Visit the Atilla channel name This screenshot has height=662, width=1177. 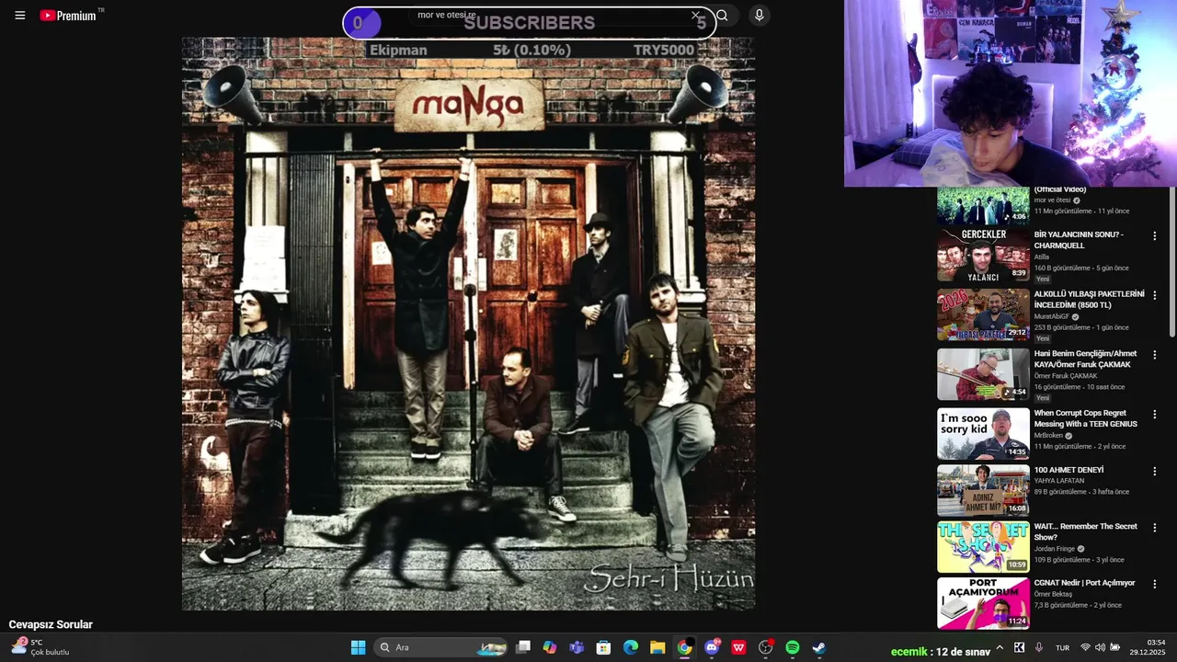[x=1041, y=257]
